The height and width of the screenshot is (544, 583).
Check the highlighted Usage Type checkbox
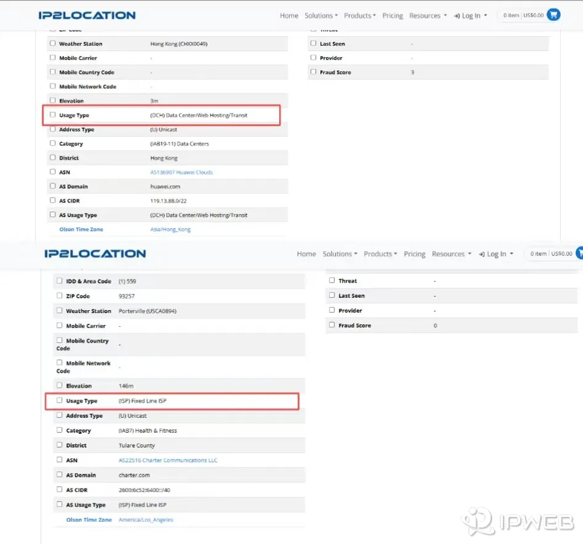53,115
